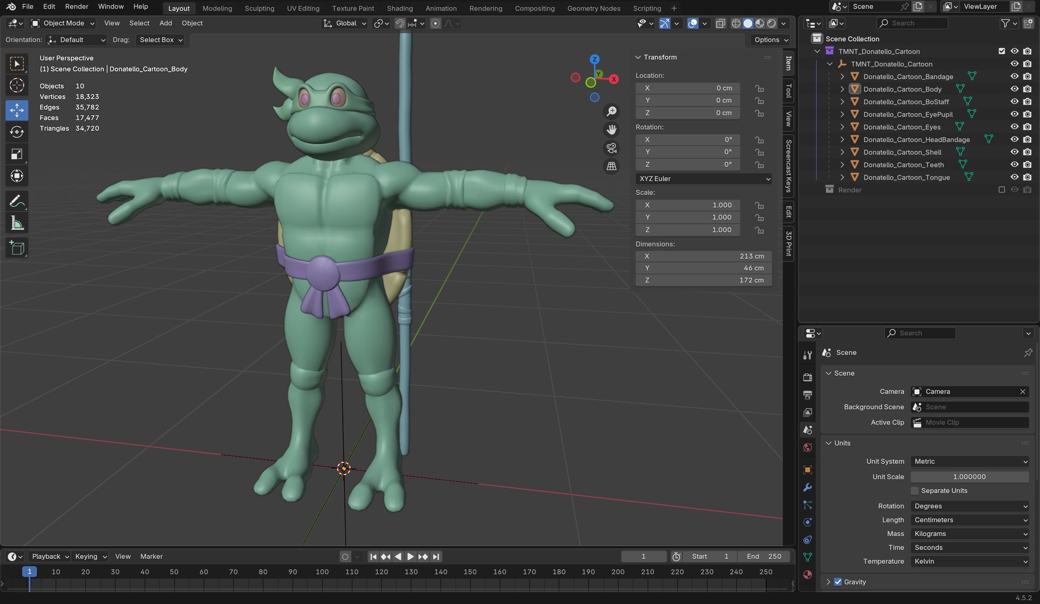The width and height of the screenshot is (1040, 604).
Task: Select the Add Cube tool
Action: point(17,248)
